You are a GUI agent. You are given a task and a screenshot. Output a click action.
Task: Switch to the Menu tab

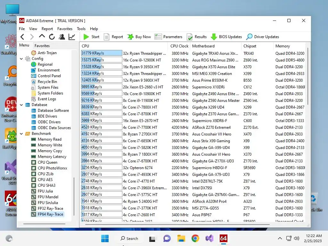[24, 45]
